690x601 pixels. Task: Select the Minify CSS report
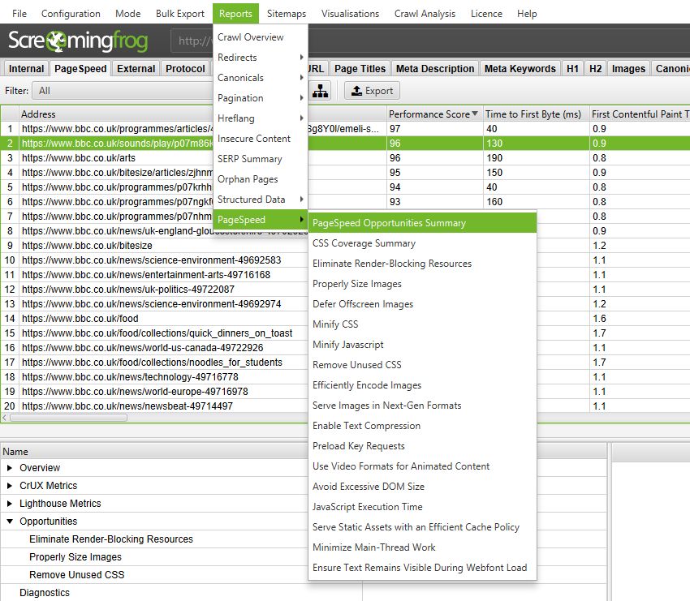[334, 324]
